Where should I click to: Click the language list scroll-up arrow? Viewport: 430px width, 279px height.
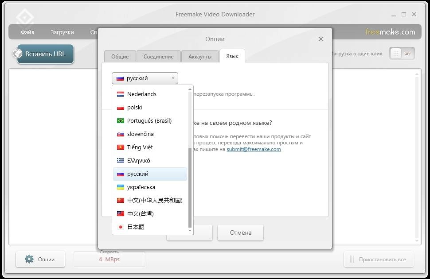[x=190, y=89]
